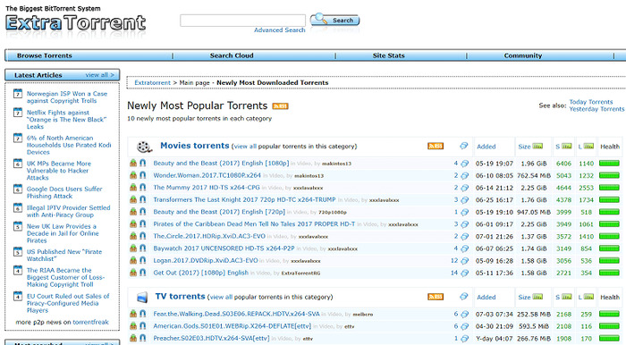Magnet link icon for Transformers The Last Knight
626x345 pixels.
142,200
